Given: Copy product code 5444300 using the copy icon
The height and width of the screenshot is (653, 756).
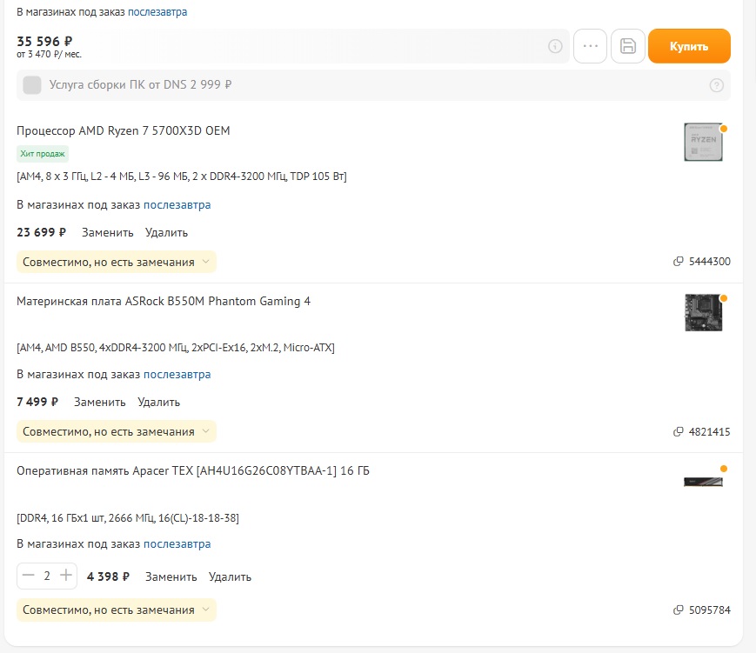Looking at the screenshot, I should point(678,262).
